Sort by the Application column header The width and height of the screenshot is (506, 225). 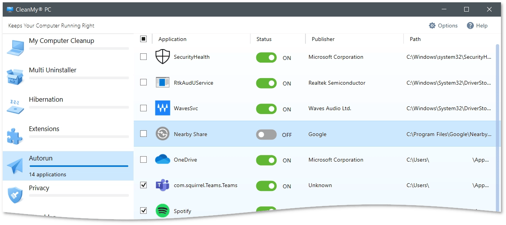172,39
